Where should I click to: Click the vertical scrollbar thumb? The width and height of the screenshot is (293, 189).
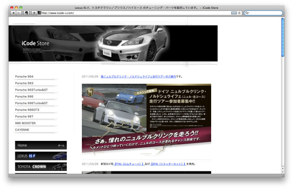pos(283,37)
